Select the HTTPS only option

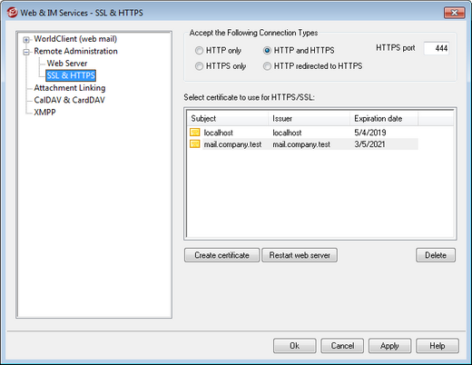pos(199,66)
